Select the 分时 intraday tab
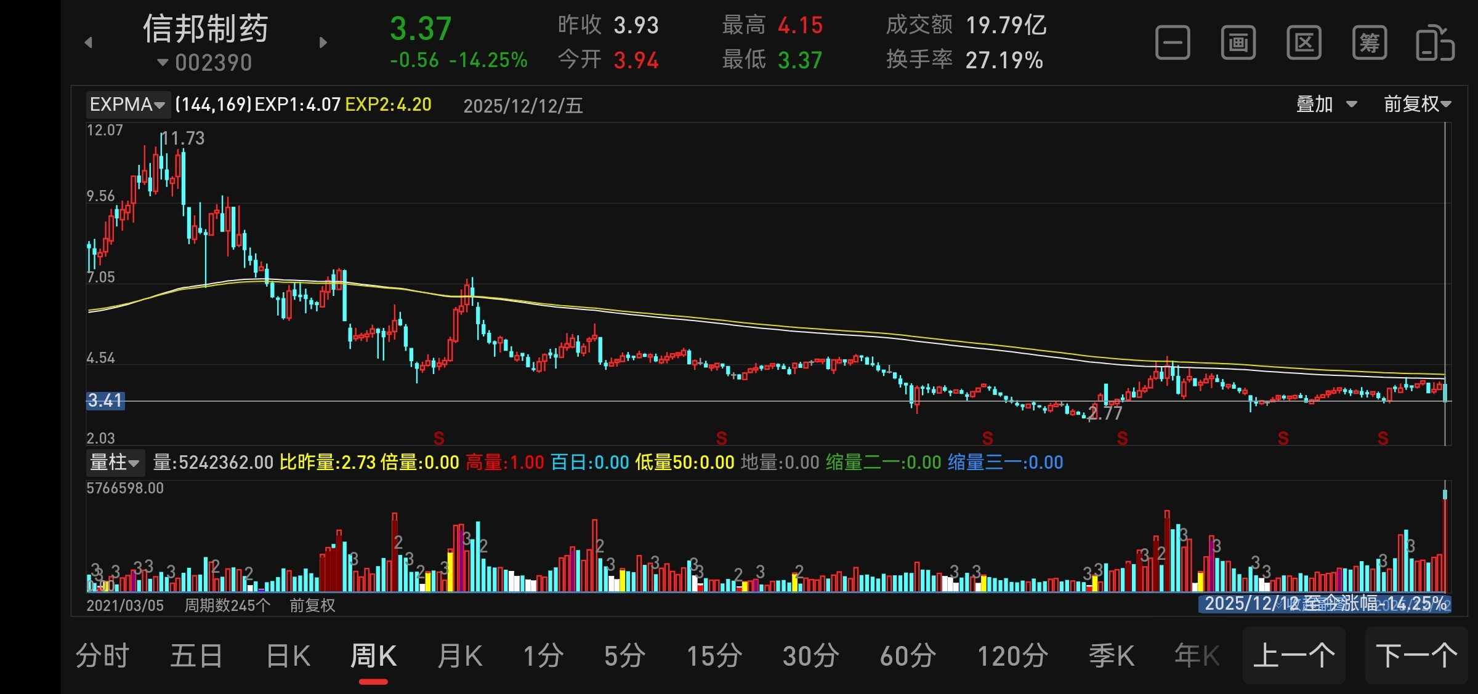Screen dimensions: 1478x694 pyautogui.click(x=102, y=656)
